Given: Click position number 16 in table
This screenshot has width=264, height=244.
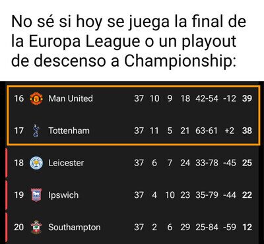Looking at the screenshot, I should point(18,98).
